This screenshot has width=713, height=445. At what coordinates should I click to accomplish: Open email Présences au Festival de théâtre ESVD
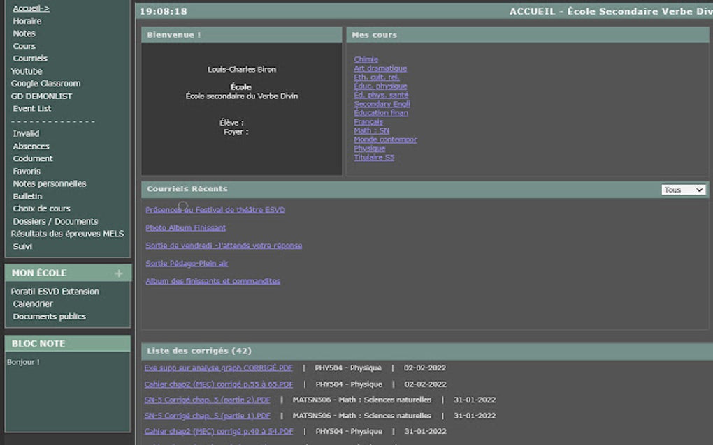tap(215, 210)
